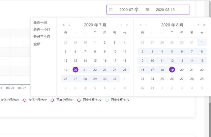Choose the 全部 range shortcut
Screen dimensions: 211x137
coord(37,44)
